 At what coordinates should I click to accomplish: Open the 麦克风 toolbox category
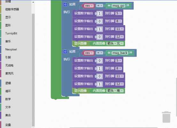click(x=9, y=73)
